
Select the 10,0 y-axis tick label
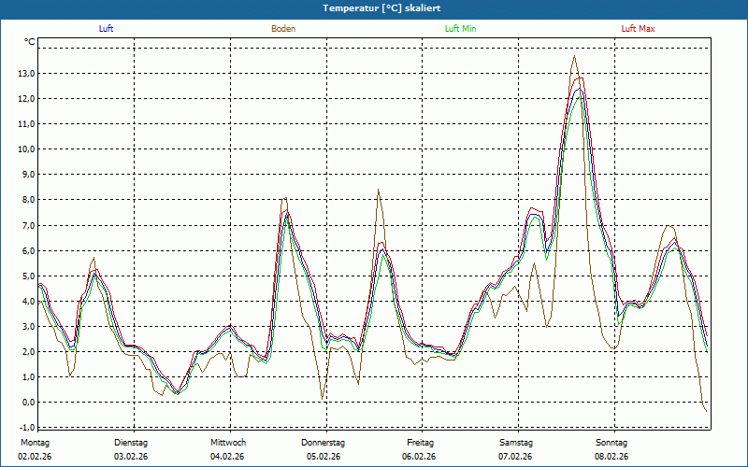26,149
